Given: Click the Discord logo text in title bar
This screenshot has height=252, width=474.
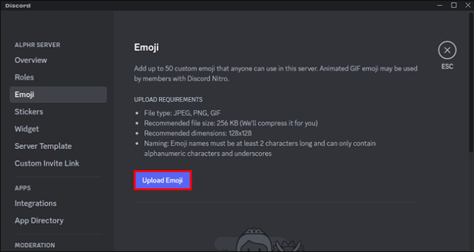Looking at the screenshot, I should click(18, 5).
